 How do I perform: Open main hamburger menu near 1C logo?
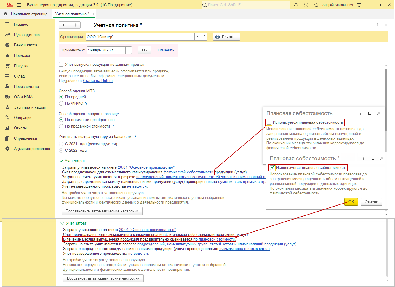19,5
